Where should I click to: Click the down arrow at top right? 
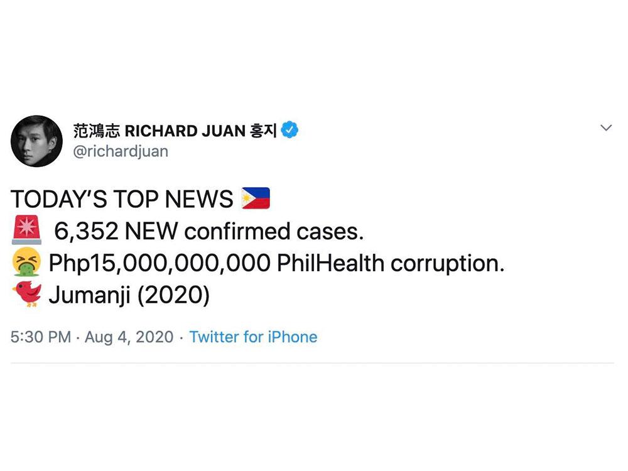click(x=606, y=127)
